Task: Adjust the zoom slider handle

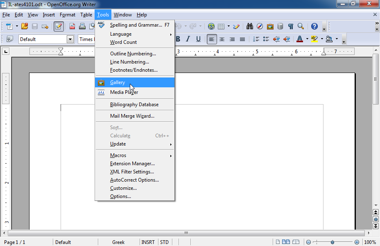Action: coord(332,242)
